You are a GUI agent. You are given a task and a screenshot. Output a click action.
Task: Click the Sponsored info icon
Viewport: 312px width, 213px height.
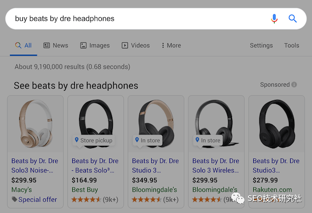(x=294, y=85)
